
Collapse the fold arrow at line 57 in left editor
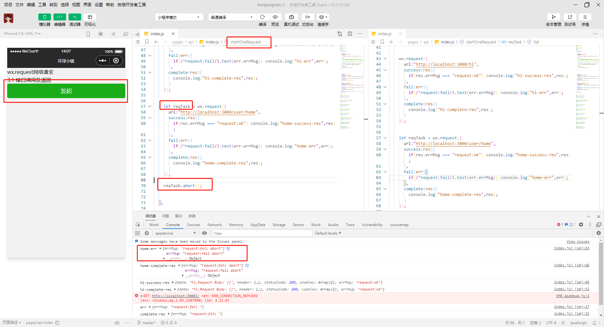coord(150,107)
